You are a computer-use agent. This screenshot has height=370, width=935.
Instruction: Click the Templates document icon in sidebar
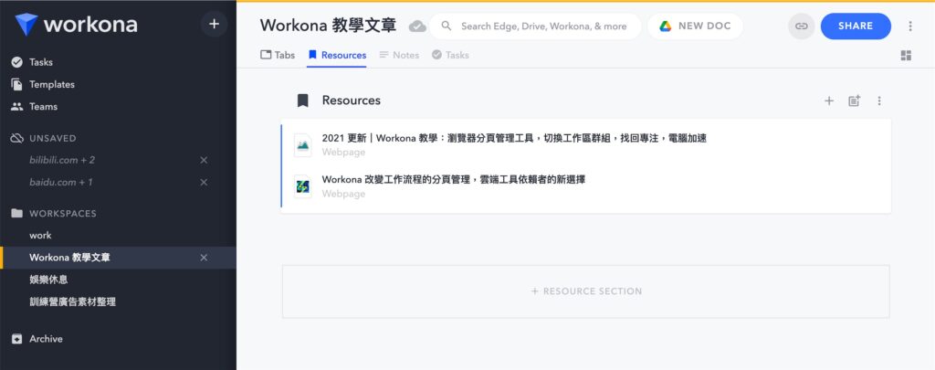[16, 84]
